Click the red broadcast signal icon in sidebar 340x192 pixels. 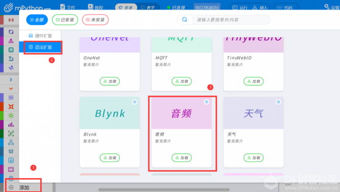(11, 20)
